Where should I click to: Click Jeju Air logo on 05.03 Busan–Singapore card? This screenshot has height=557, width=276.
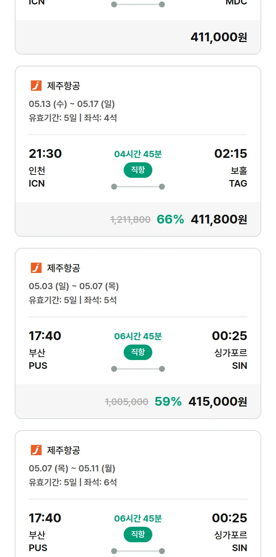tap(36, 268)
